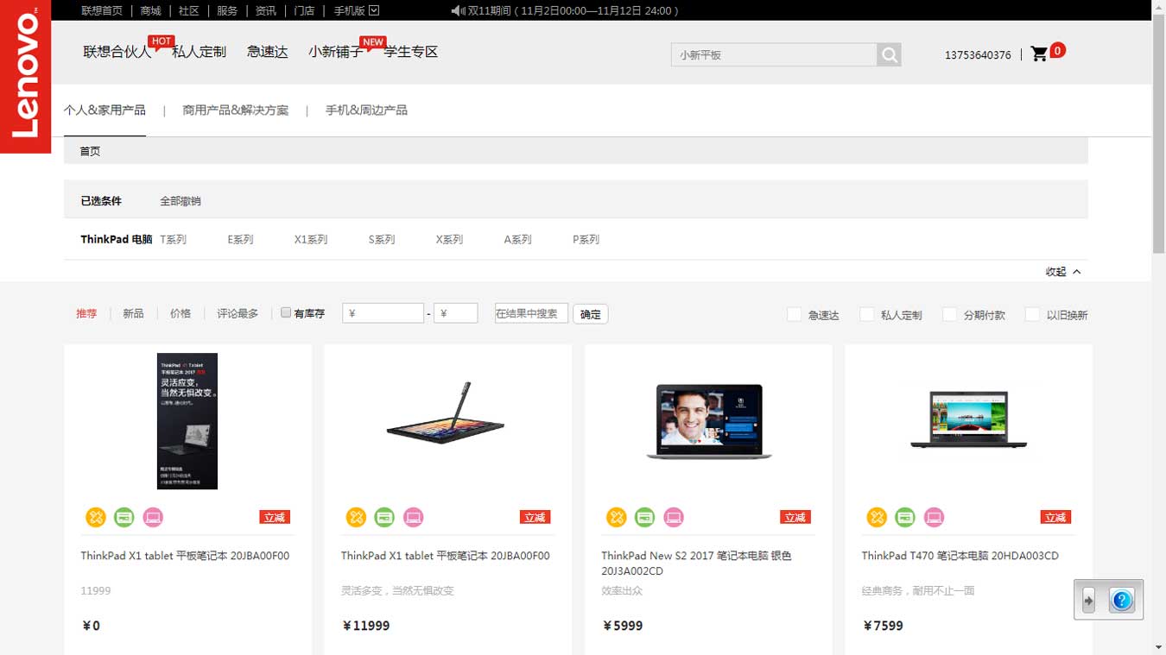Click the search magnifier button
The image size is (1166, 655).
(x=889, y=55)
